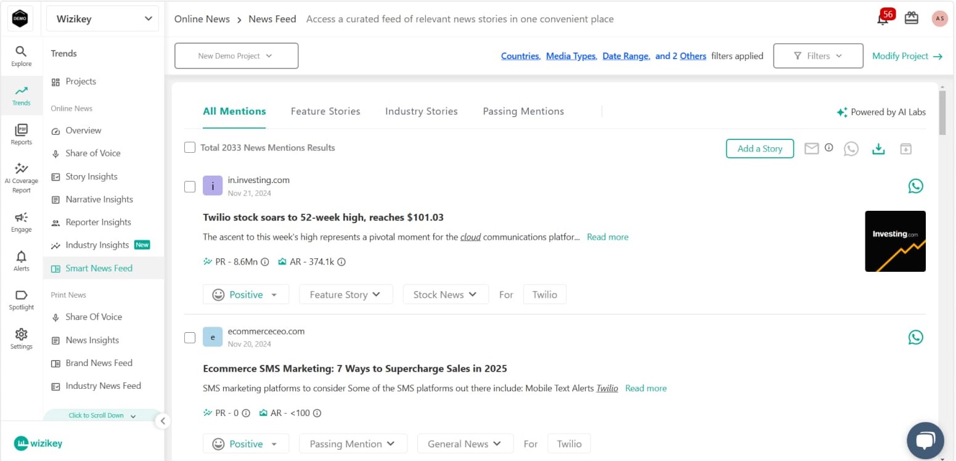Download the news mentions results
Viewport: 956px width, 461px height.
878,149
